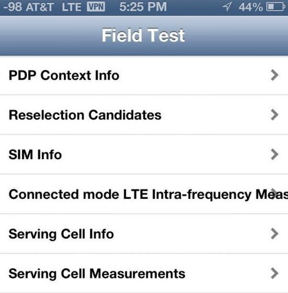Tap the VPN status badge
The width and height of the screenshot is (288, 293).
tap(96, 7)
